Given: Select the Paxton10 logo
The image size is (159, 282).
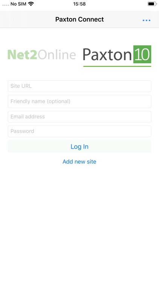Looking at the screenshot, I should (117, 56).
